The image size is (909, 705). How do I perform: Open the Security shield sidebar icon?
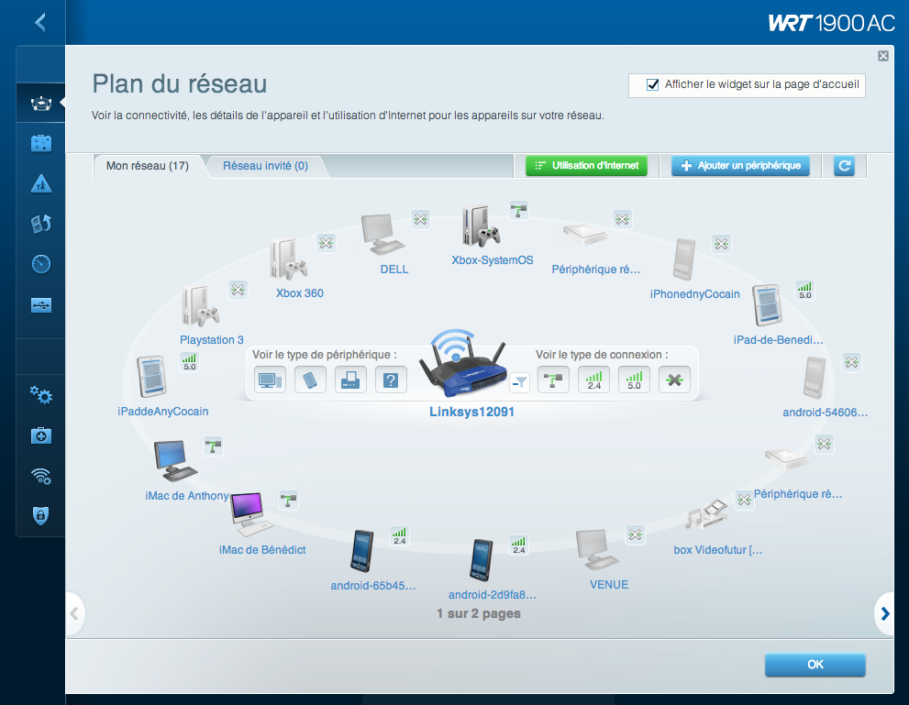40,515
